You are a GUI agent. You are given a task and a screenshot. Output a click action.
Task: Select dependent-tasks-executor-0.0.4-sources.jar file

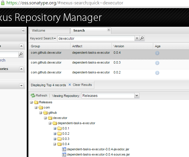[x=98, y=154]
